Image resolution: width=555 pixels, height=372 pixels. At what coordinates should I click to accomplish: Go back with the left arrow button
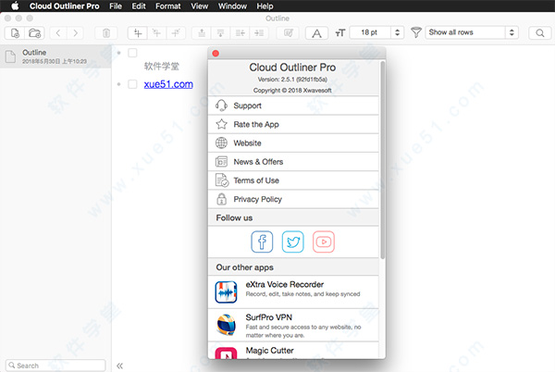point(58,33)
